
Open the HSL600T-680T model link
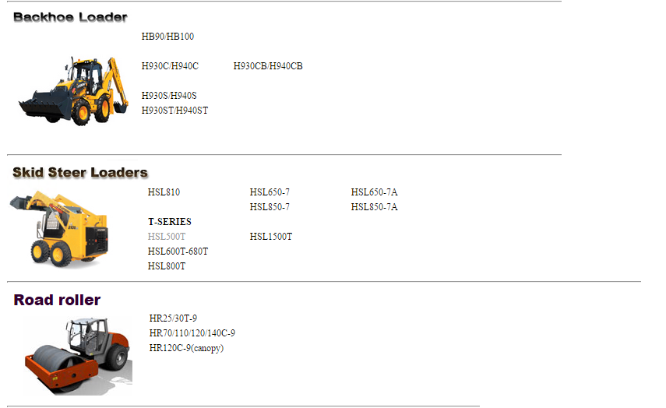coord(178,251)
